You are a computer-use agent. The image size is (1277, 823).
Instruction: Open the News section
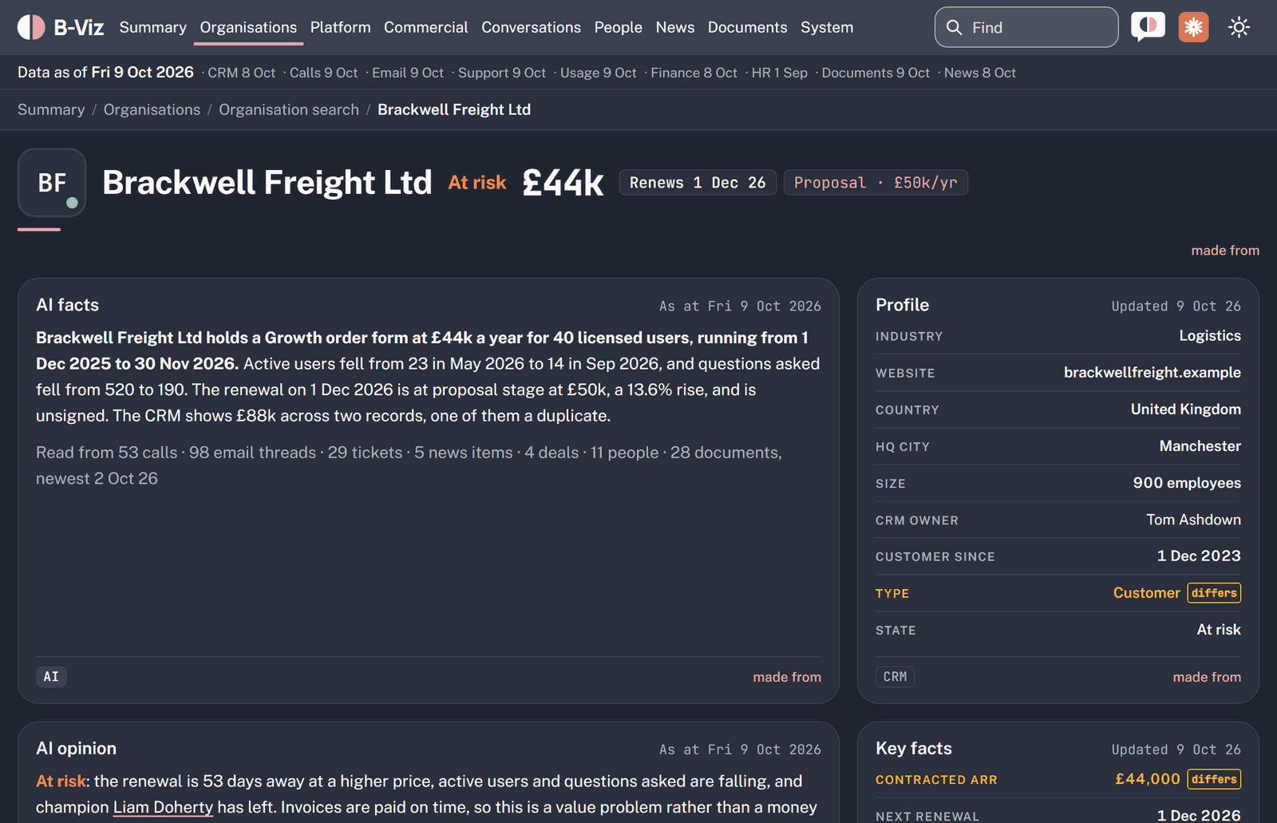coord(674,27)
